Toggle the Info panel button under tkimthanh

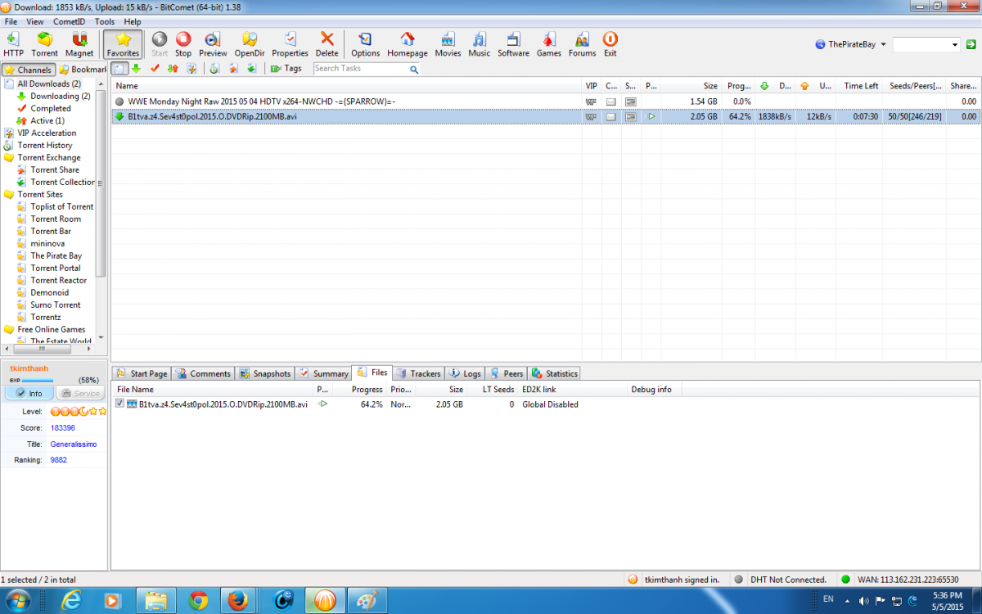[x=29, y=393]
